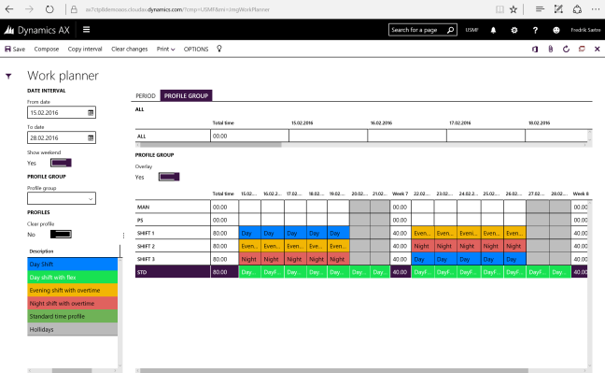Select Night shift with overtime profile
This screenshot has height=373, width=605.
[73, 304]
